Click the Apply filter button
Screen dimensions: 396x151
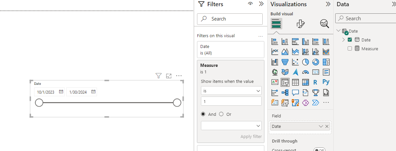pyautogui.click(x=251, y=137)
